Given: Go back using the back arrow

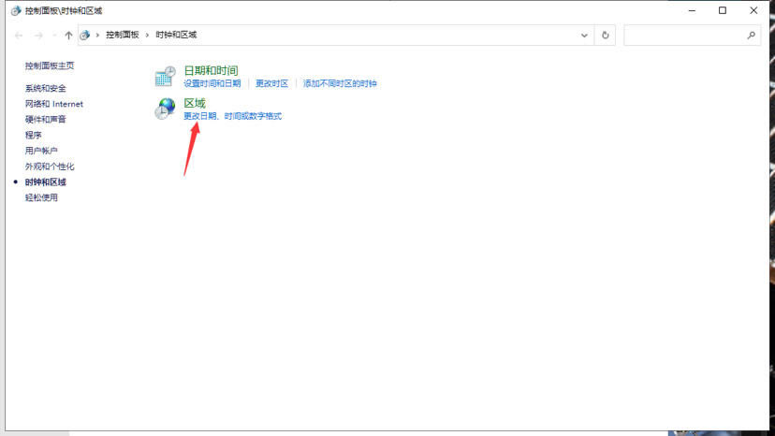Looking at the screenshot, I should pos(18,35).
